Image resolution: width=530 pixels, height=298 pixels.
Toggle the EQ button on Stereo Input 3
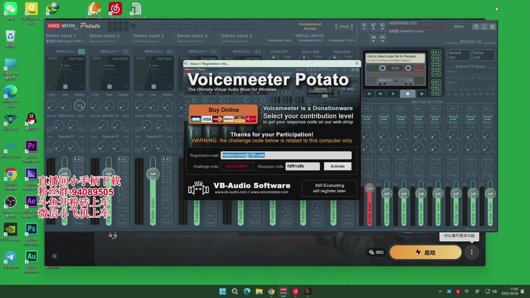pos(170,52)
